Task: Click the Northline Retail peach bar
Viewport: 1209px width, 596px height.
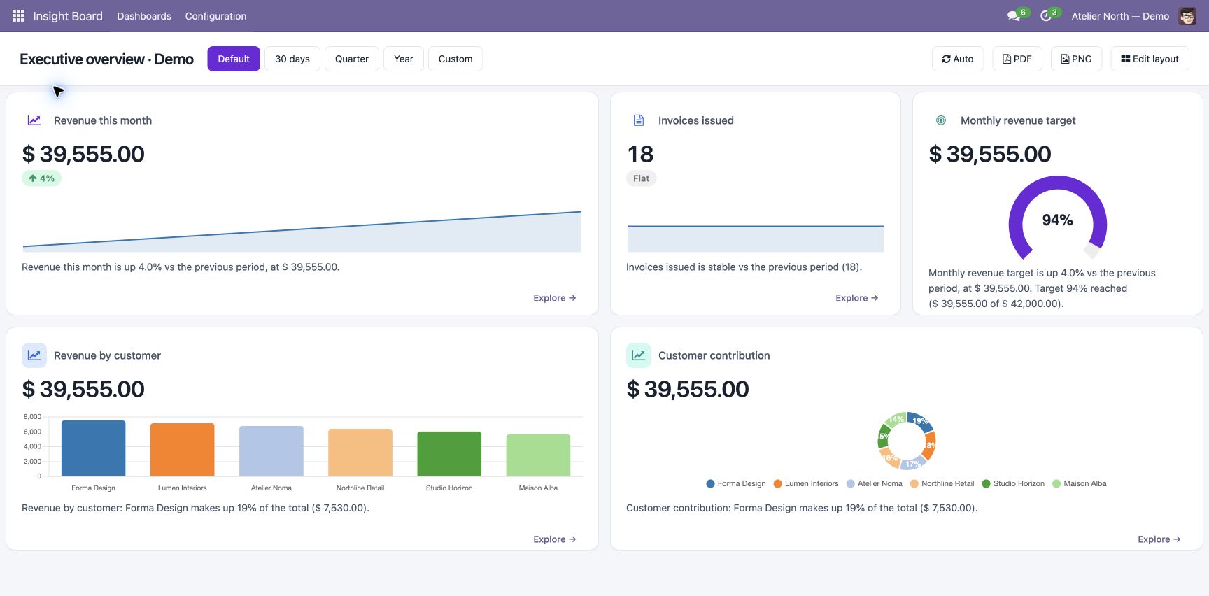Action: [360, 453]
